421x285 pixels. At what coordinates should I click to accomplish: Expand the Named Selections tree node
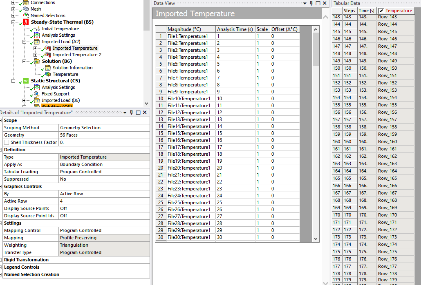[x=13, y=15]
